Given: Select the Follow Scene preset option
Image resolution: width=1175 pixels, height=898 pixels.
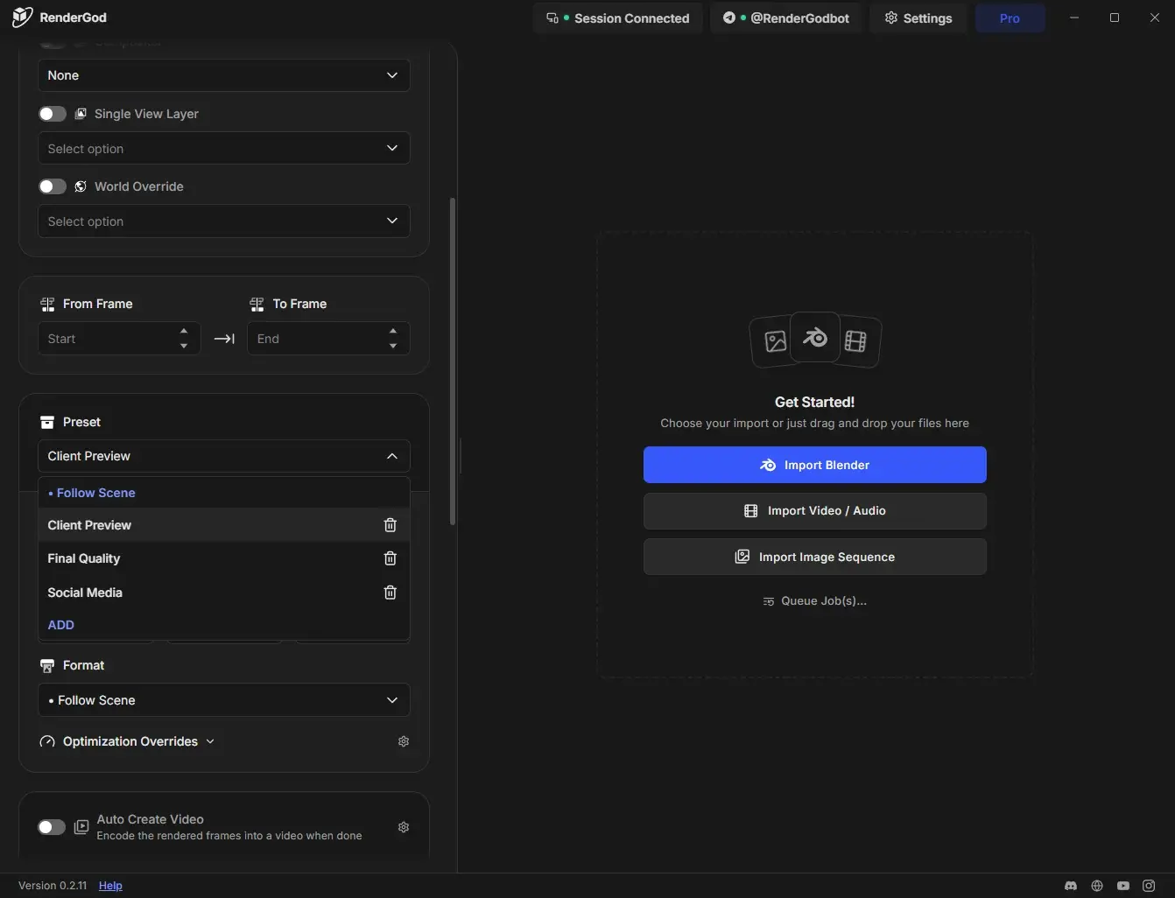Looking at the screenshot, I should 224,493.
